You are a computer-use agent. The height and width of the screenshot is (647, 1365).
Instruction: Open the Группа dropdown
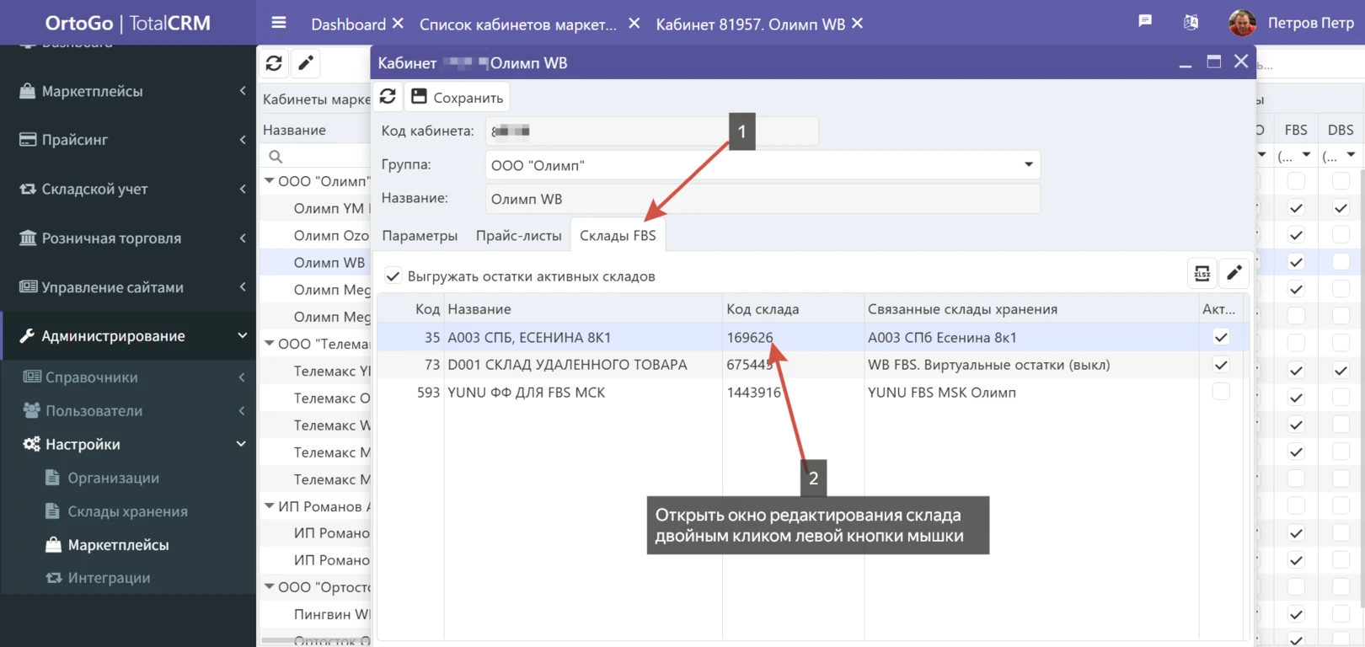click(x=1028, y=165)
